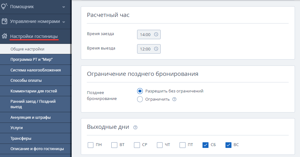Click the Расчетный час heading
Screen dimensions: 300x157
[x=108, y=15]
